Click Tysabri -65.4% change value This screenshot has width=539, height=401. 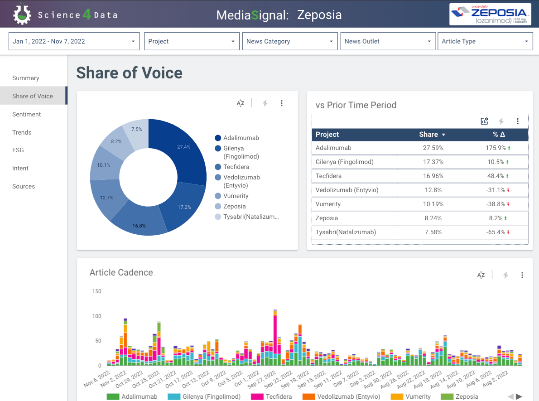tap(496, 232)
